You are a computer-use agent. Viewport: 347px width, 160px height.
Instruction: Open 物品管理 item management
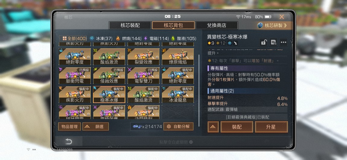click(69, 126)
